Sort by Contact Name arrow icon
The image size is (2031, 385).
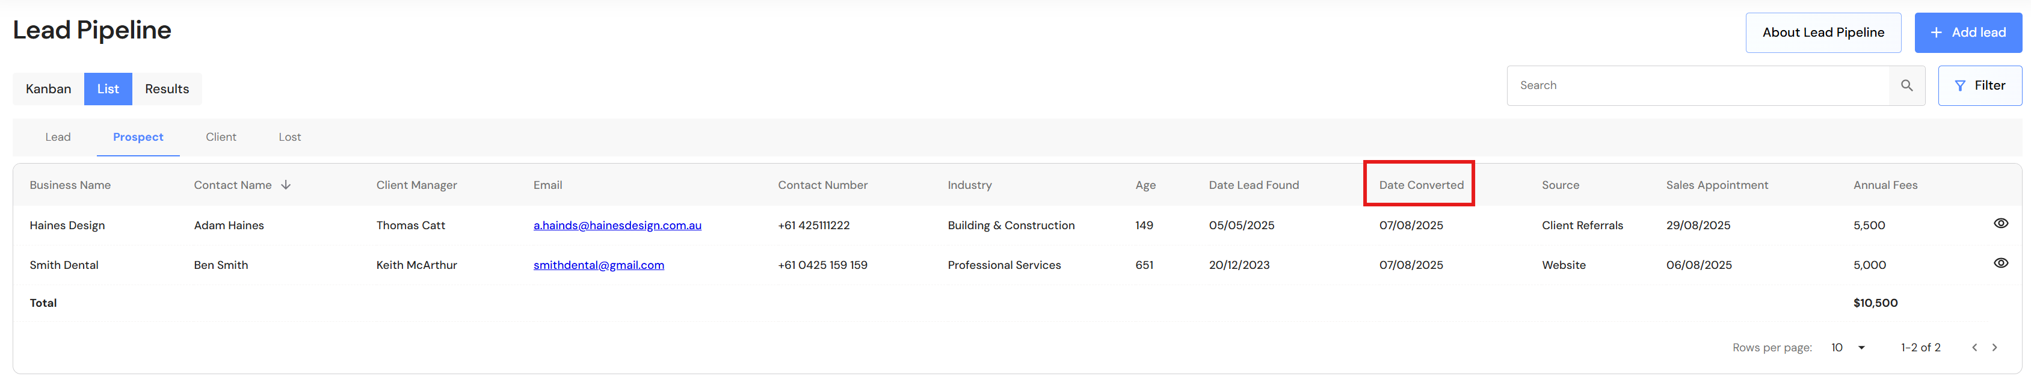(x=286, y=185)
